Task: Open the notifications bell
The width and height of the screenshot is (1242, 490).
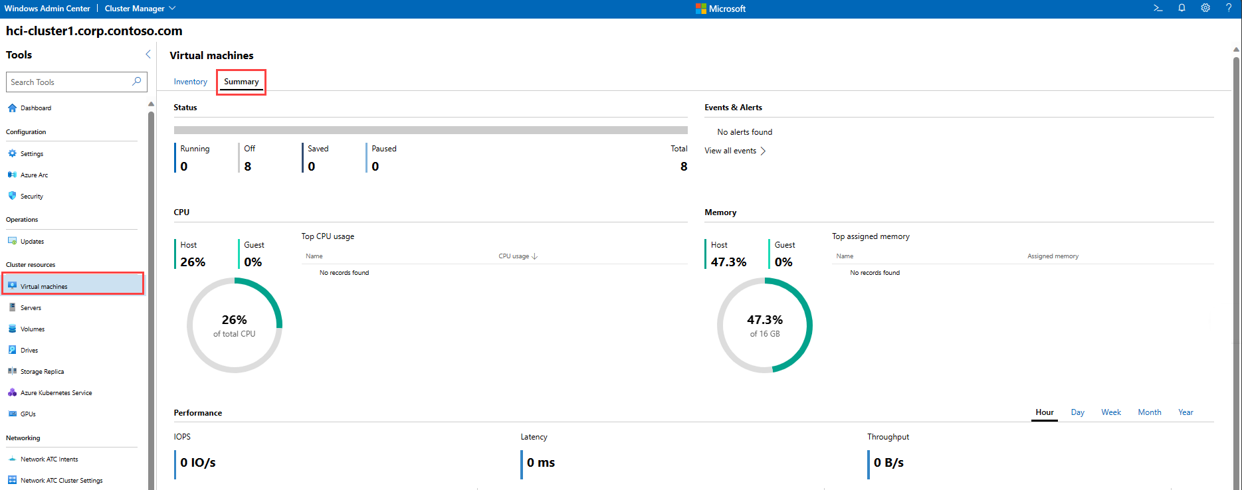Action: 1182,9
